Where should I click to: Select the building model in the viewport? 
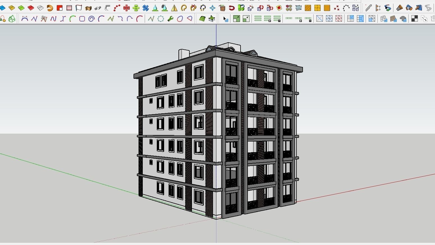coord(218,131)
